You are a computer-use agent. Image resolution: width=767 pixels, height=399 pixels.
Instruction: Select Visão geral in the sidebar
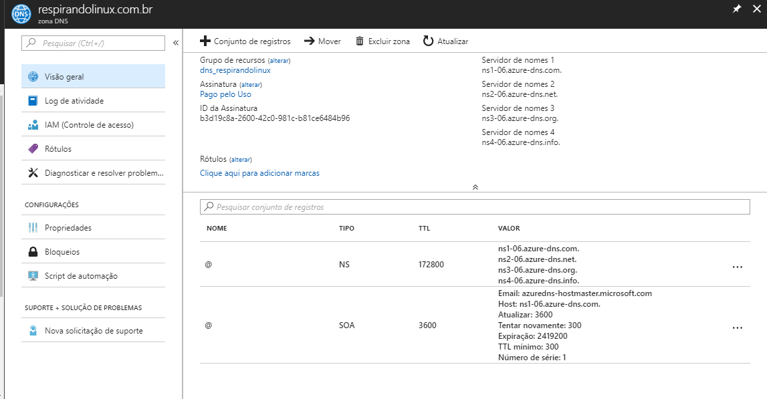coord(64,77)
